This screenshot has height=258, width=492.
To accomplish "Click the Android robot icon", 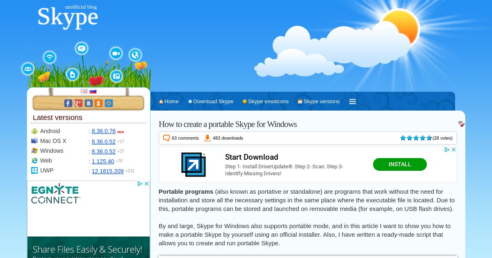I will point(34,131).
